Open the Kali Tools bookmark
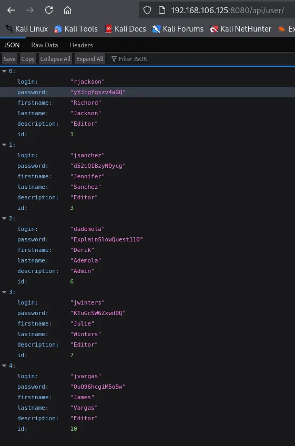Screen dimensions: 295x446 tap(76, 29)
